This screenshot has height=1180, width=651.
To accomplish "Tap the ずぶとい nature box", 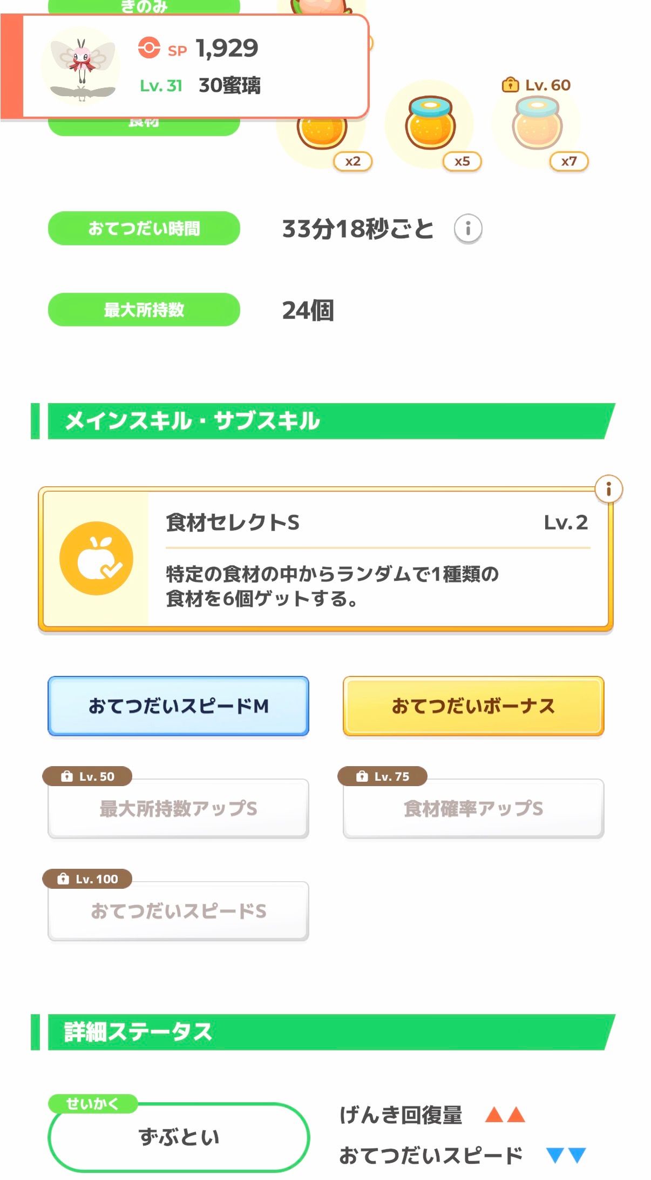I will [x=179, y=1137].
